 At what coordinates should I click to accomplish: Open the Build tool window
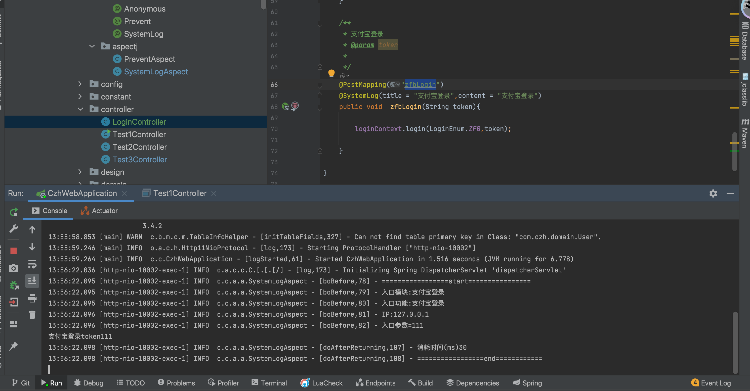tap(421, 383)
